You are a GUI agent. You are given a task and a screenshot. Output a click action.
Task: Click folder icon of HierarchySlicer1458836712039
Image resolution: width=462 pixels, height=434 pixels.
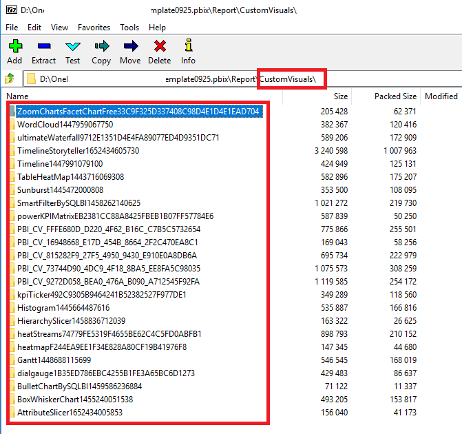pos(12,321)
